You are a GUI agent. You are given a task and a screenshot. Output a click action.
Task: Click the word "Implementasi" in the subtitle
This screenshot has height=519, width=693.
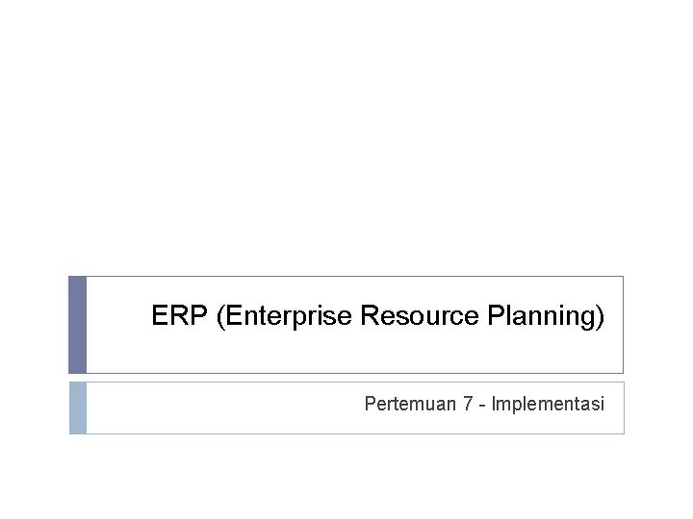pos(548,405)
